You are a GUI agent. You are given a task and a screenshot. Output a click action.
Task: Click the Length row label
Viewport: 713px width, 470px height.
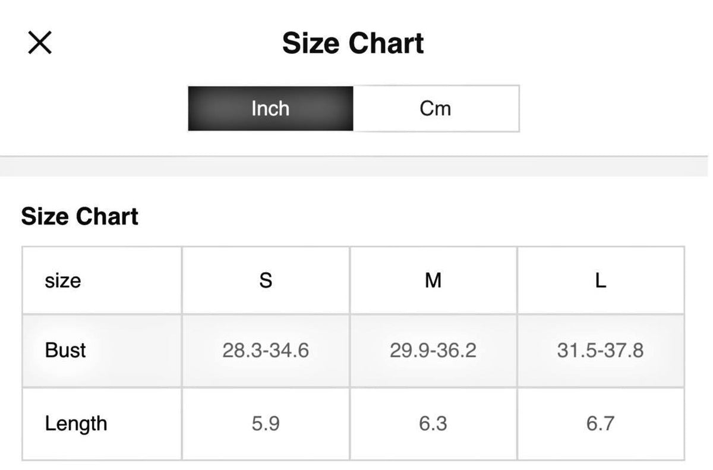coord(76,424)
